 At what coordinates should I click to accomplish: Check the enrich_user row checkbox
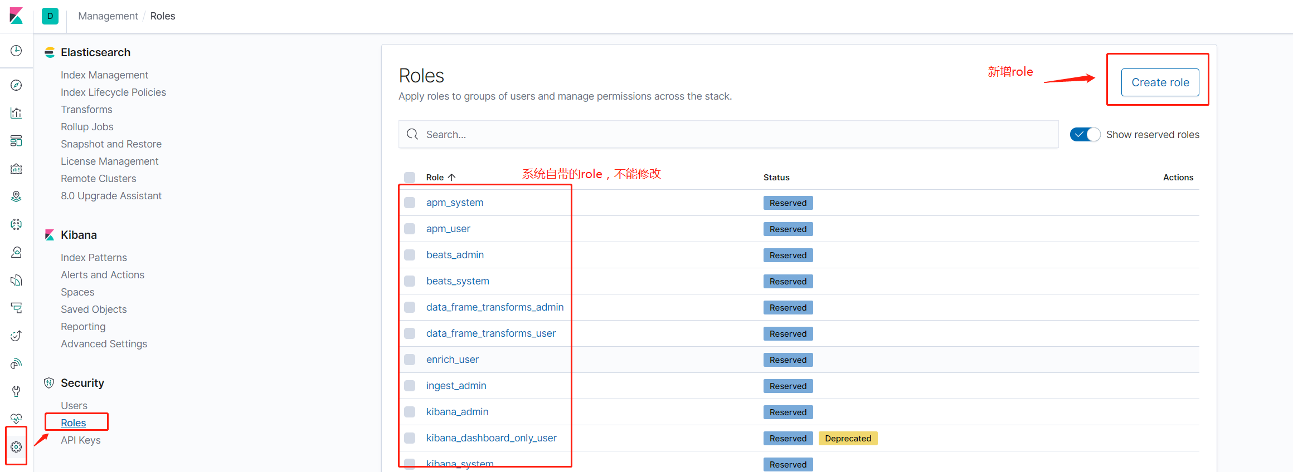pos(410,360)
